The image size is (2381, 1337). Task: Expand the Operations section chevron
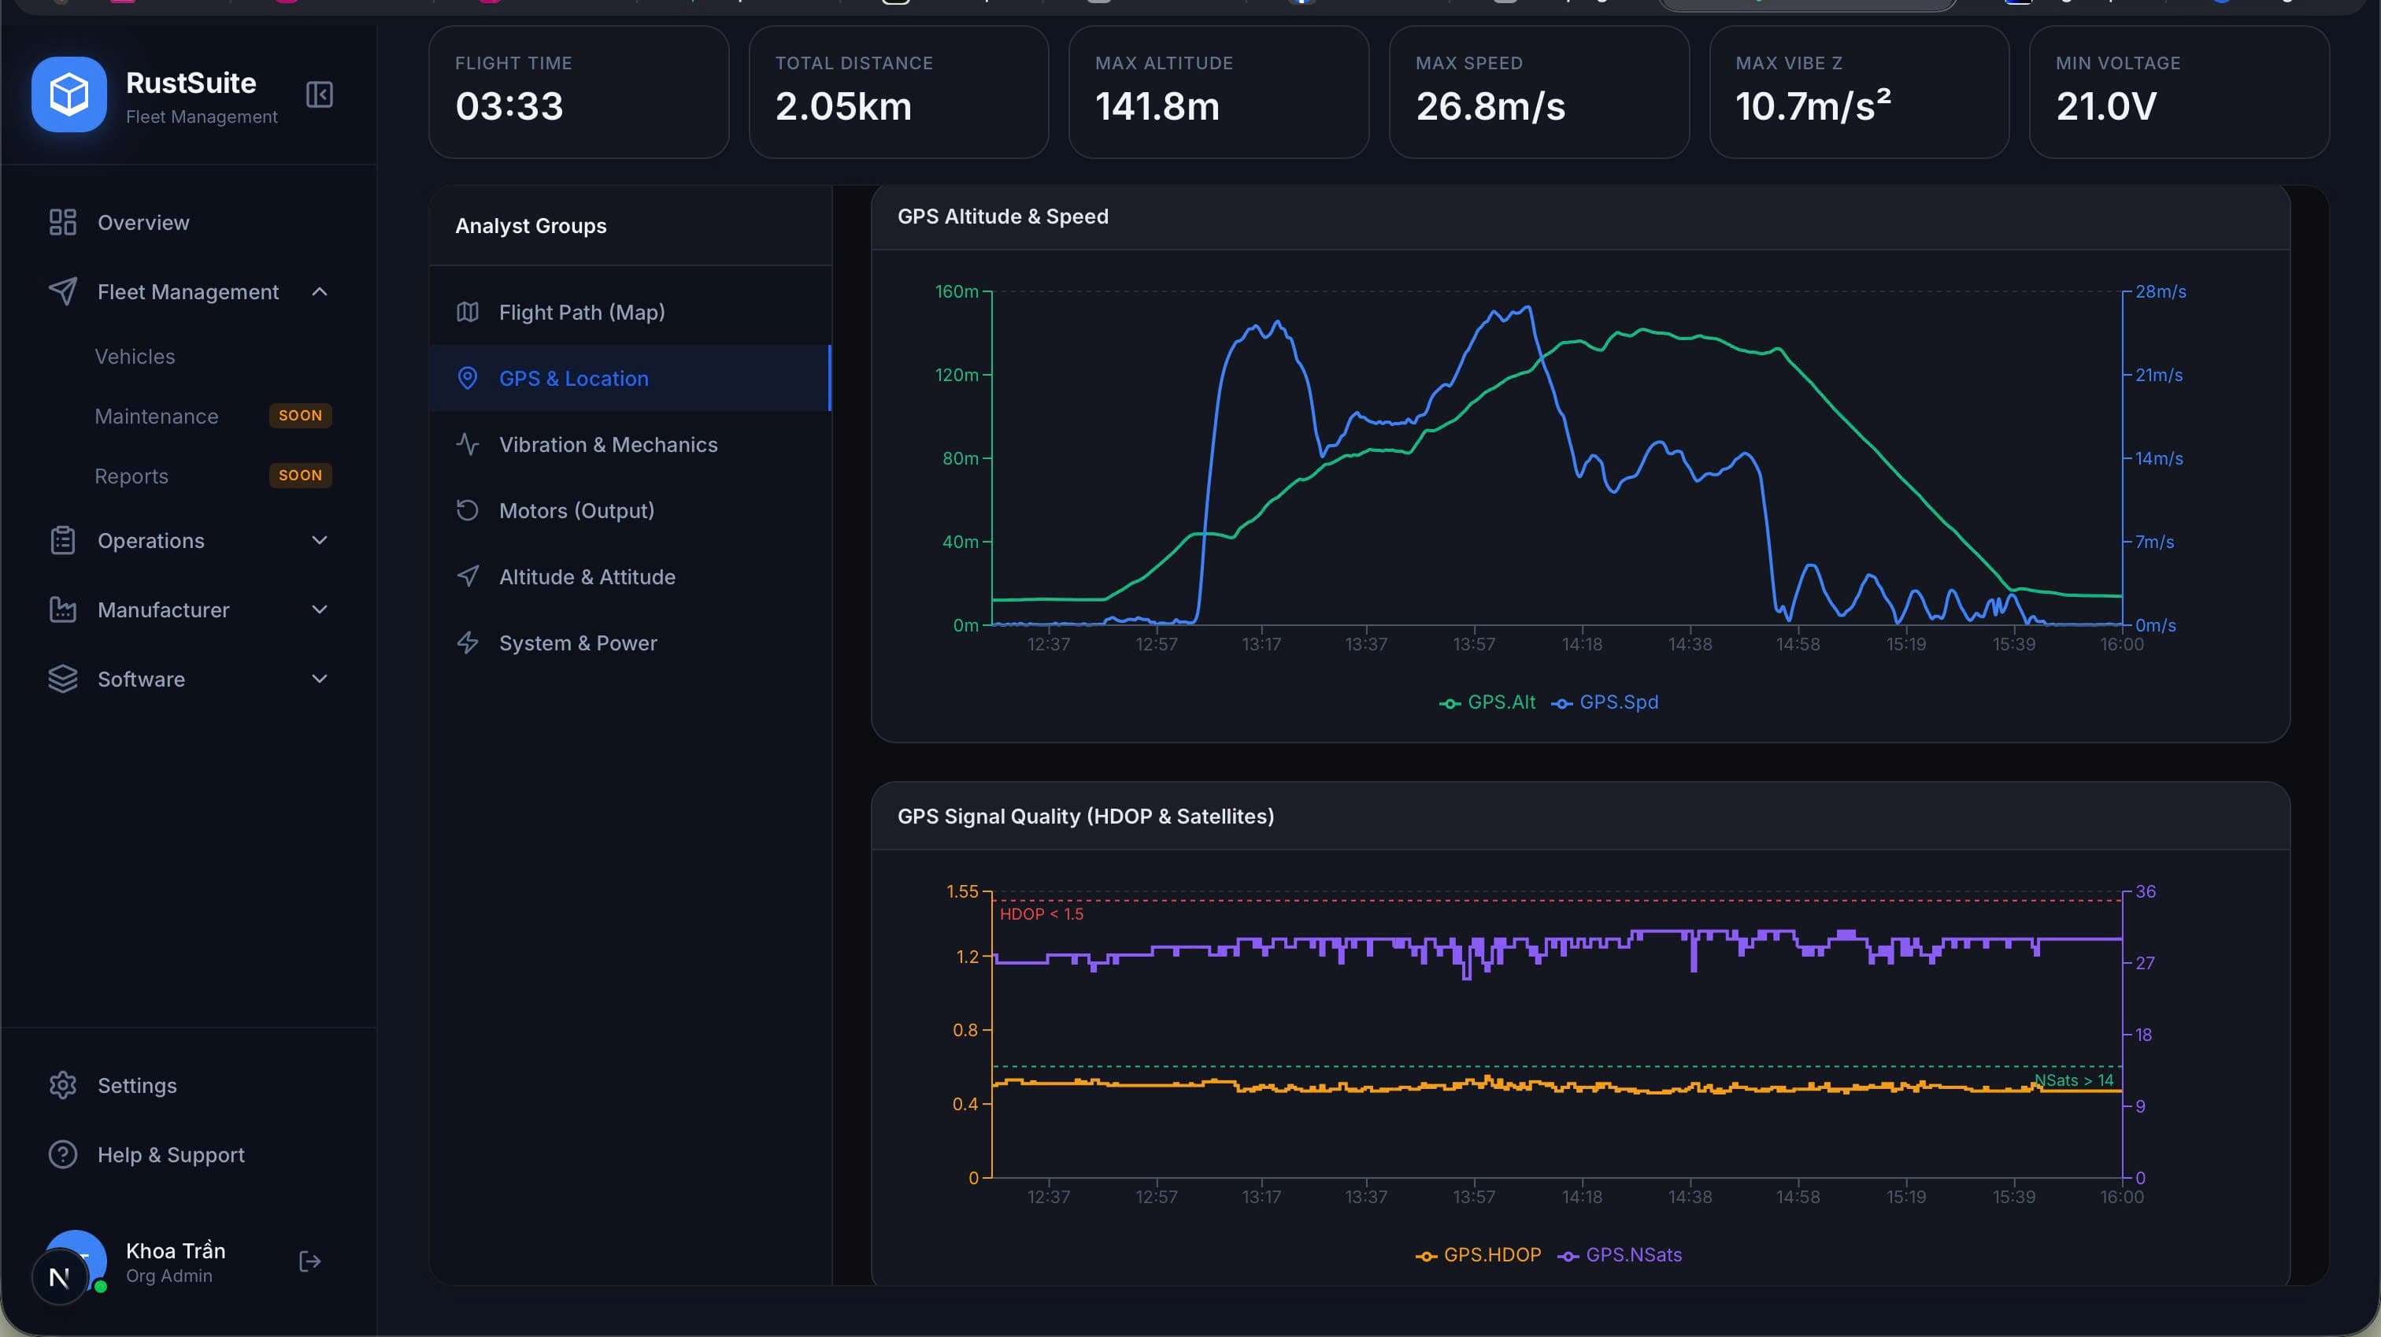point(320,540)
